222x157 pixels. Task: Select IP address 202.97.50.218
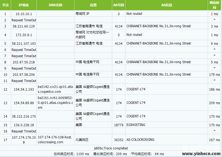pyautogui.click(x=24, y=62)
